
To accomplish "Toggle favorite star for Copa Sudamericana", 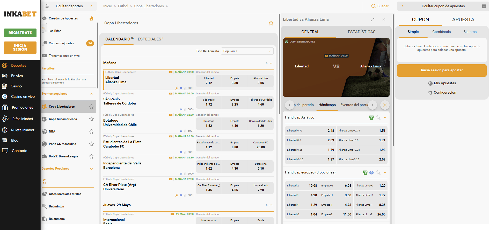I will coord(91,119).
